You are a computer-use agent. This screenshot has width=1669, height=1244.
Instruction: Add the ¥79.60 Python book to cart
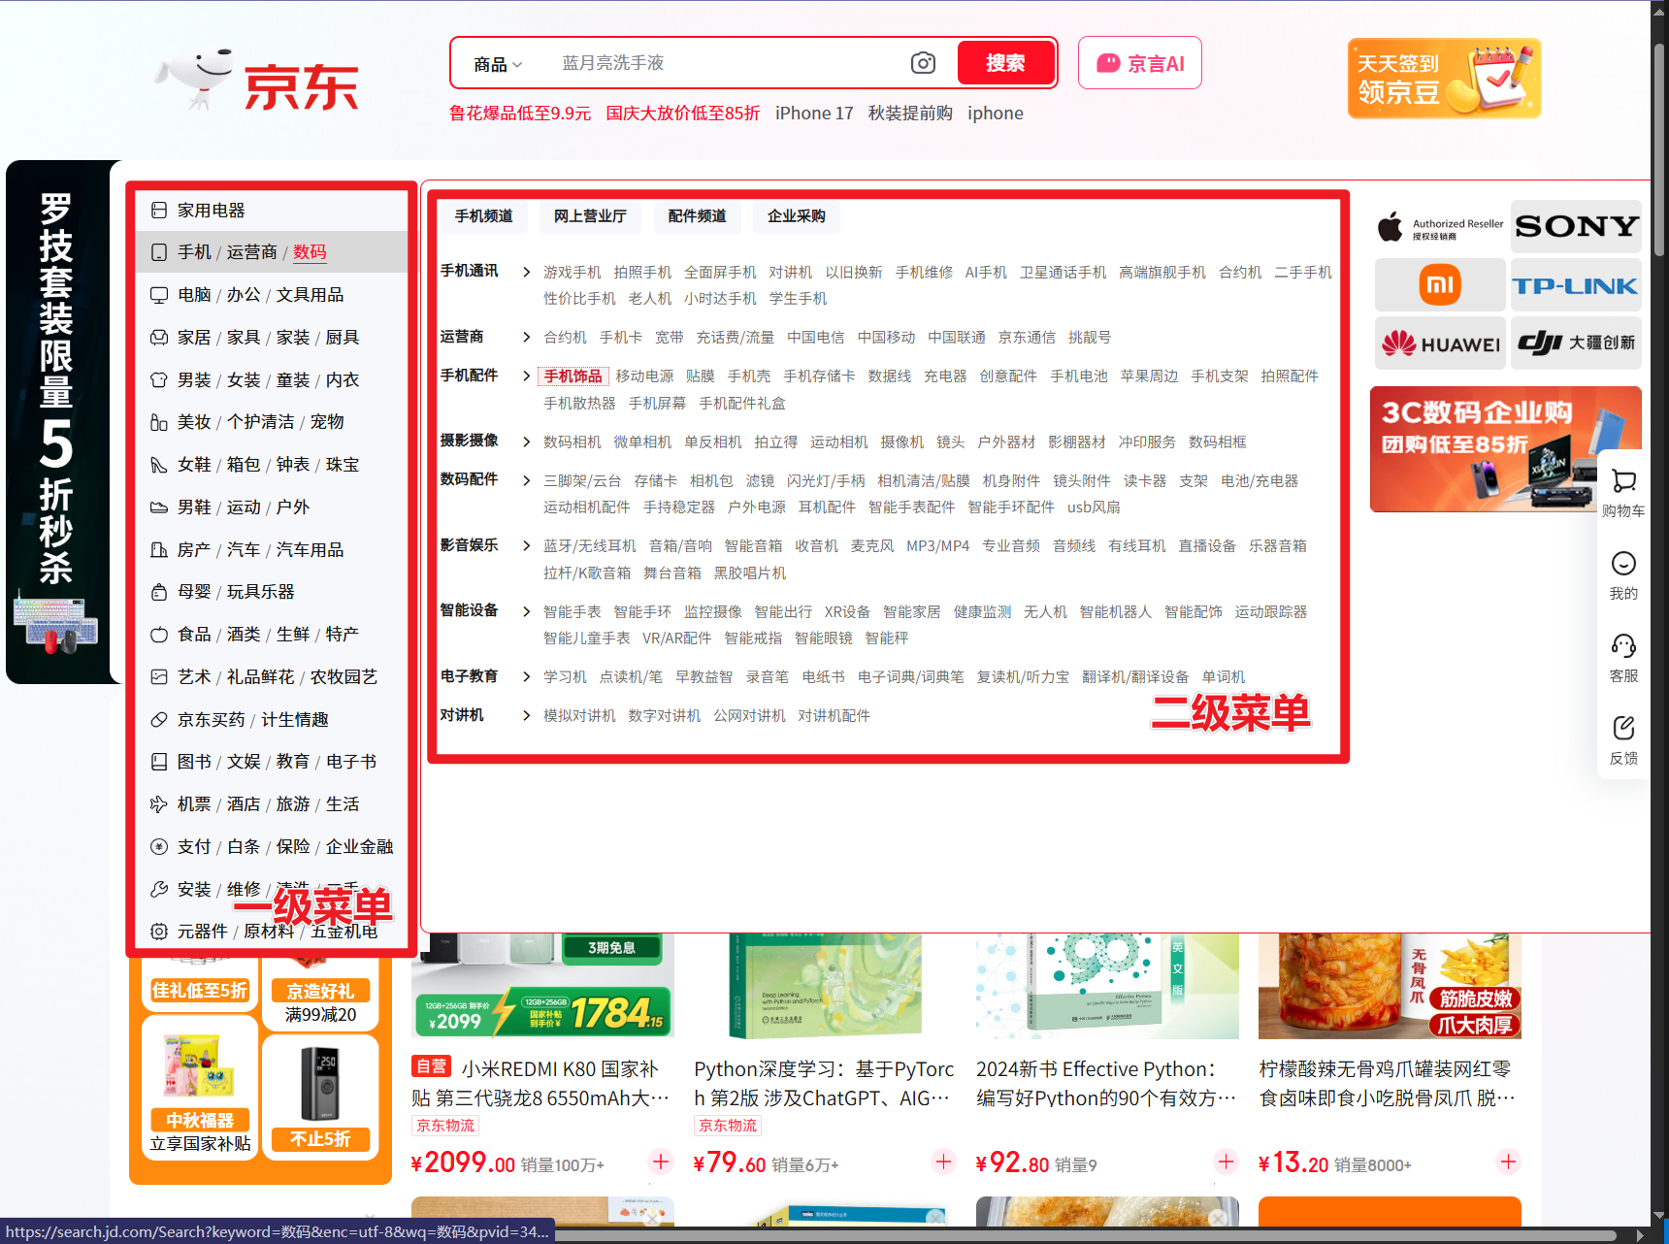943,1162
